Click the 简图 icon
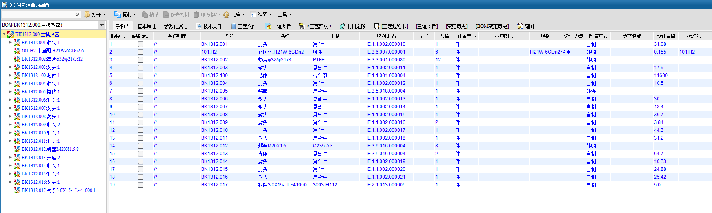712x213 pixels. click(520, 26)
